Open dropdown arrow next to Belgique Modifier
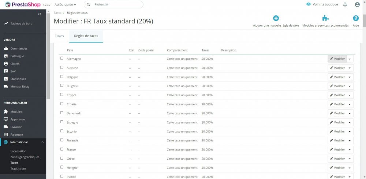Image resolution: width=366 pixels, height=179 pixels. (x=350, y=77)
